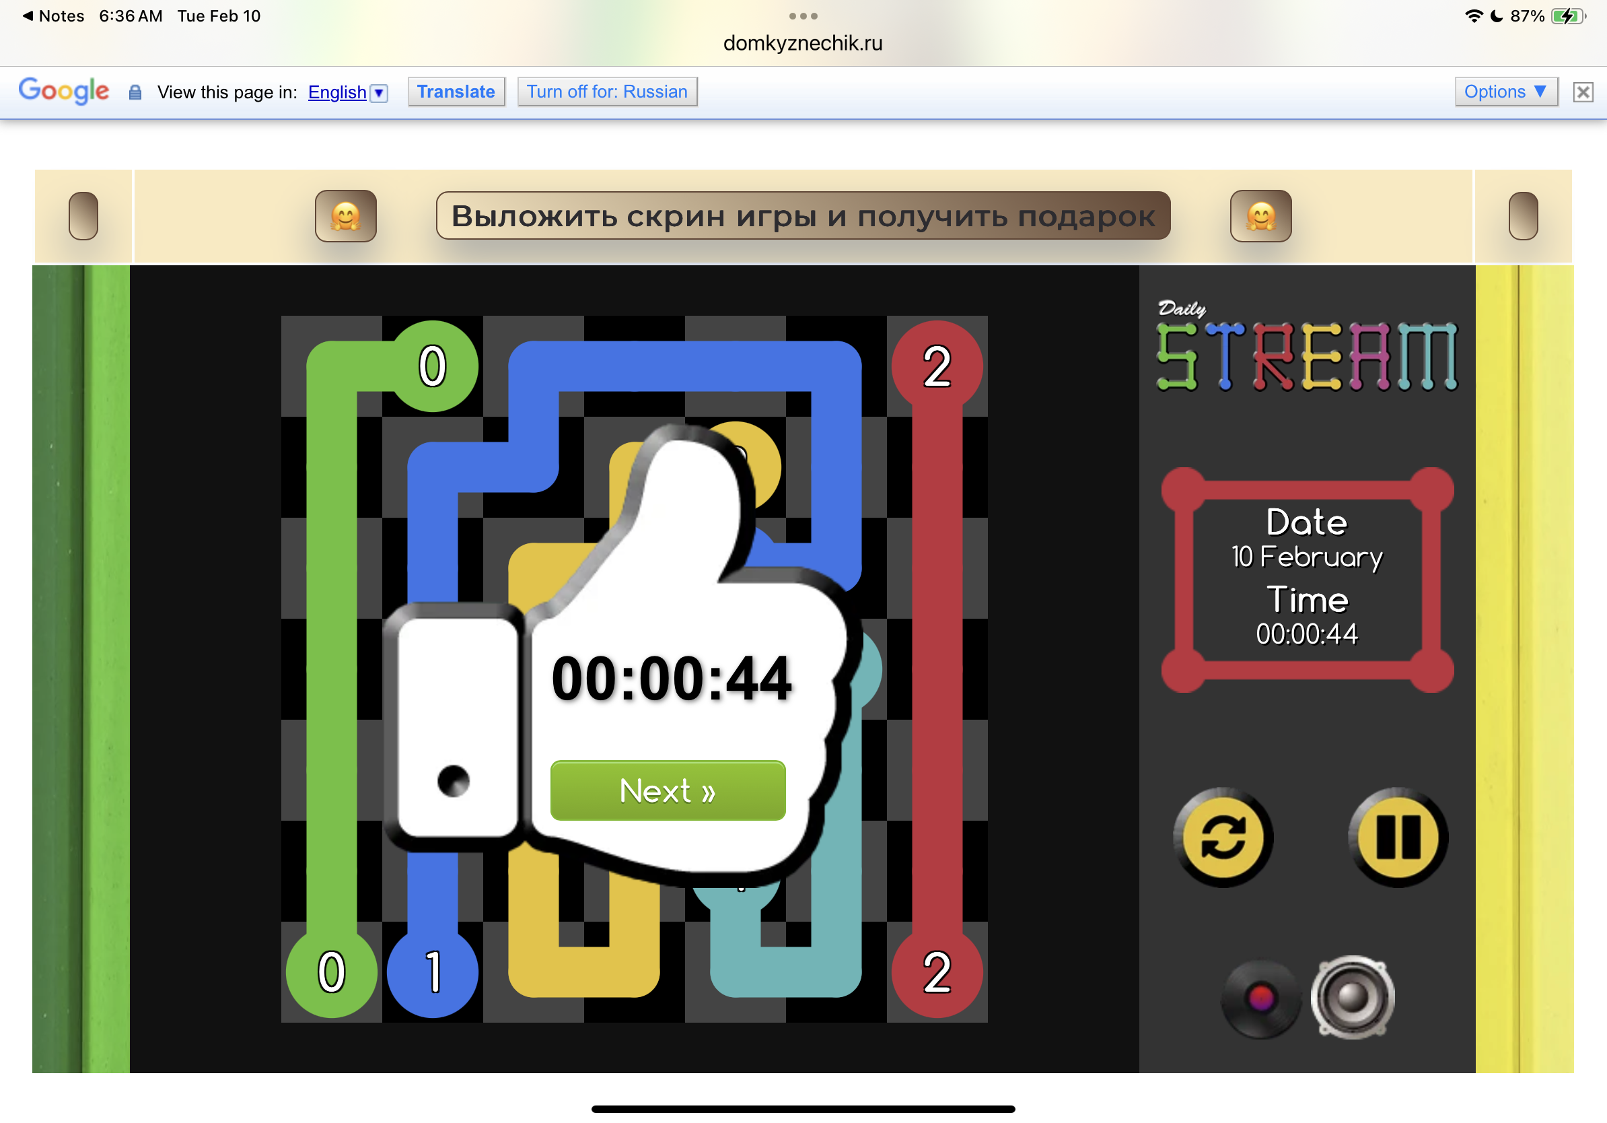Click Turn off for: Russian

(x=606, y=92)
